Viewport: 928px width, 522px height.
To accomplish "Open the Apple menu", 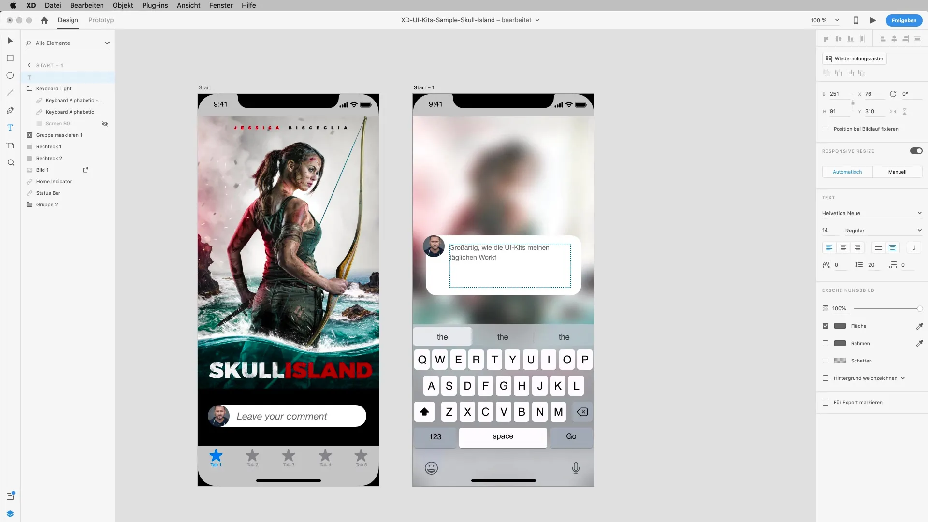I will coord(13,5).
